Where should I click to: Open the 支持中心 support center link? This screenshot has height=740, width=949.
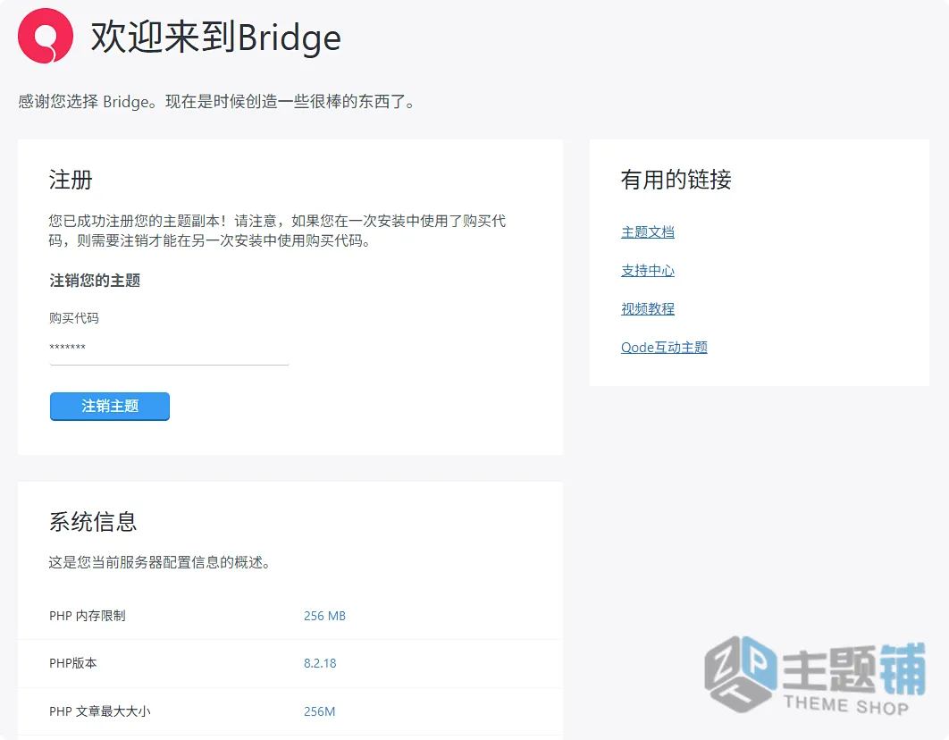point(648,271)
